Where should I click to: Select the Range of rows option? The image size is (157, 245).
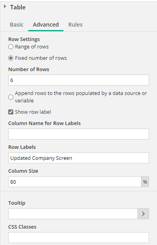pyautogui.click(x=11, y=47)
